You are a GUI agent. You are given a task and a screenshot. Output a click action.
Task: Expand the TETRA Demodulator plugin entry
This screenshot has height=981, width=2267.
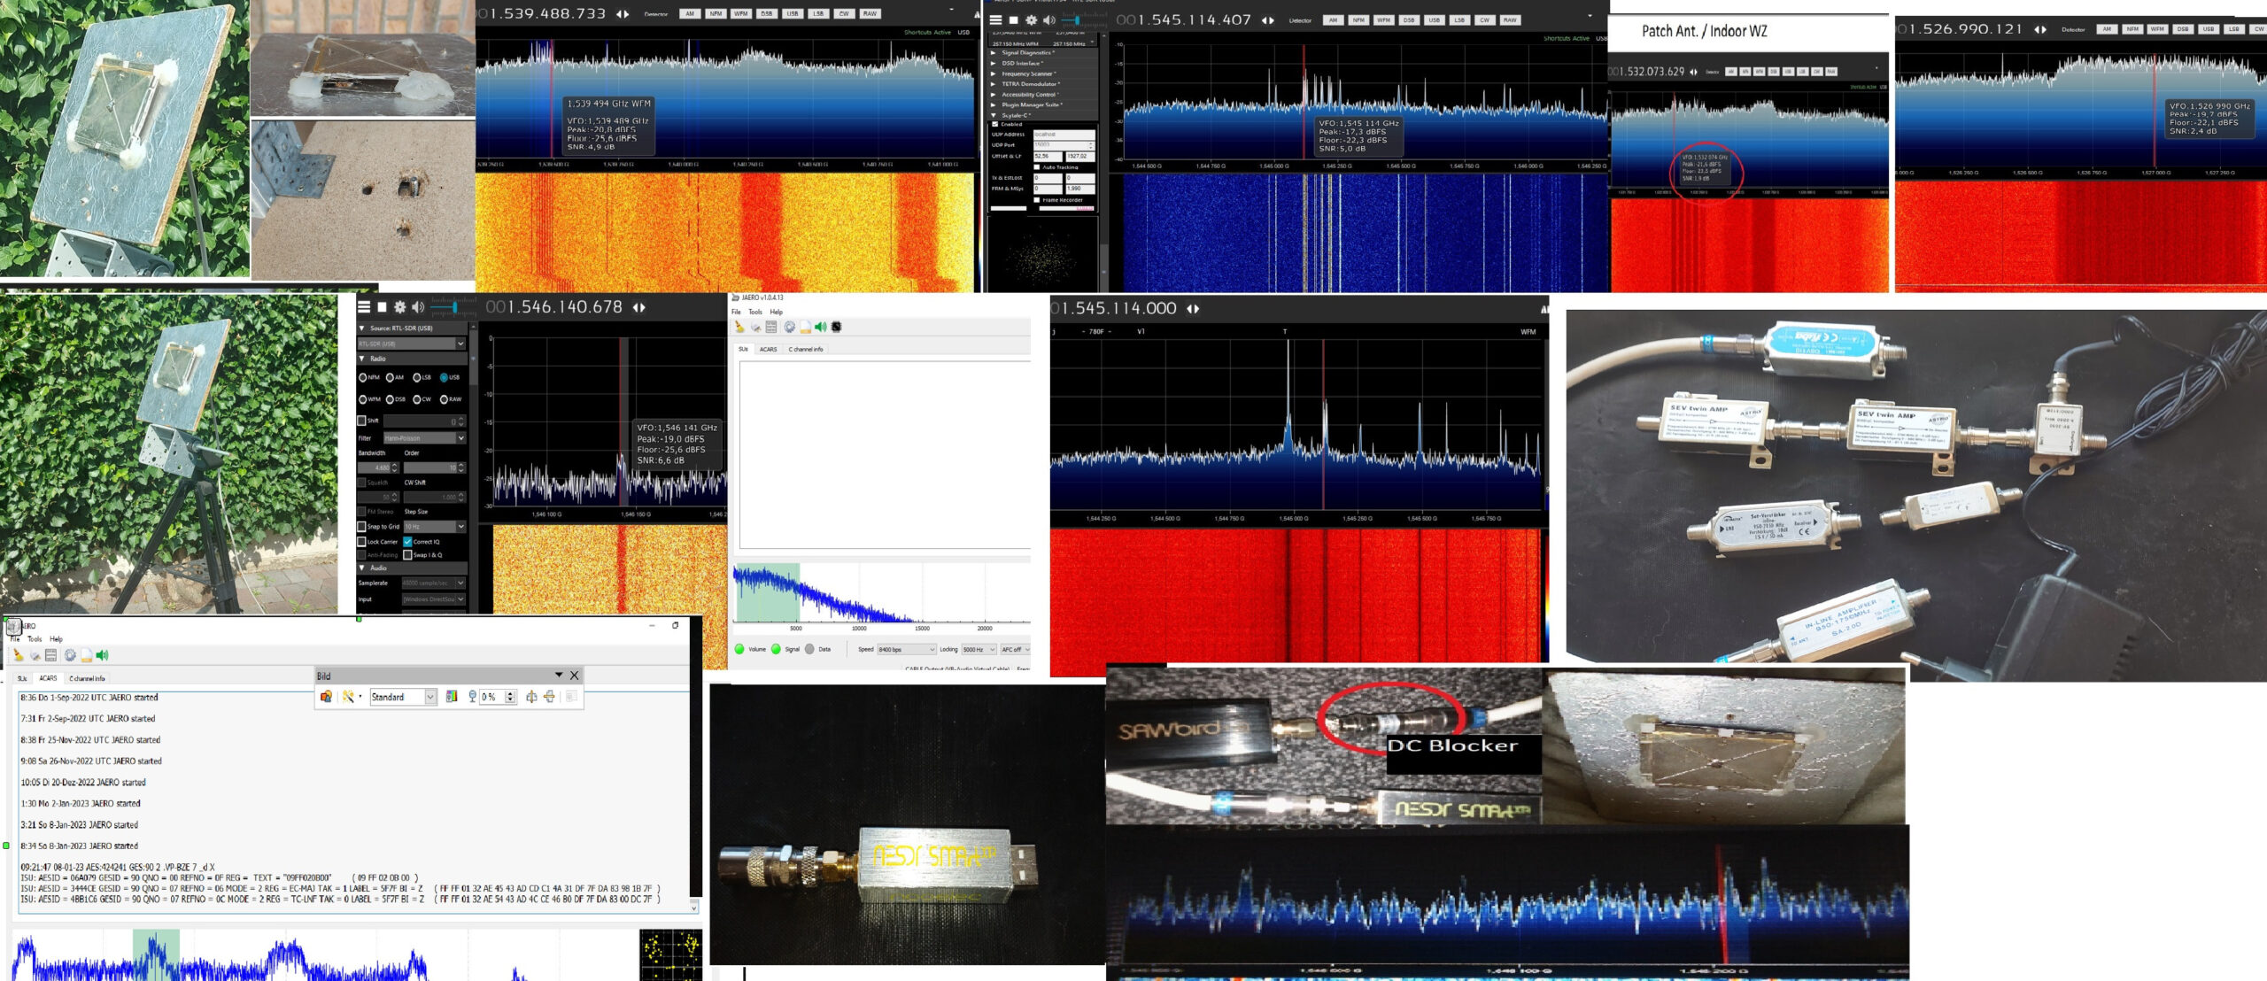point(994,84)
